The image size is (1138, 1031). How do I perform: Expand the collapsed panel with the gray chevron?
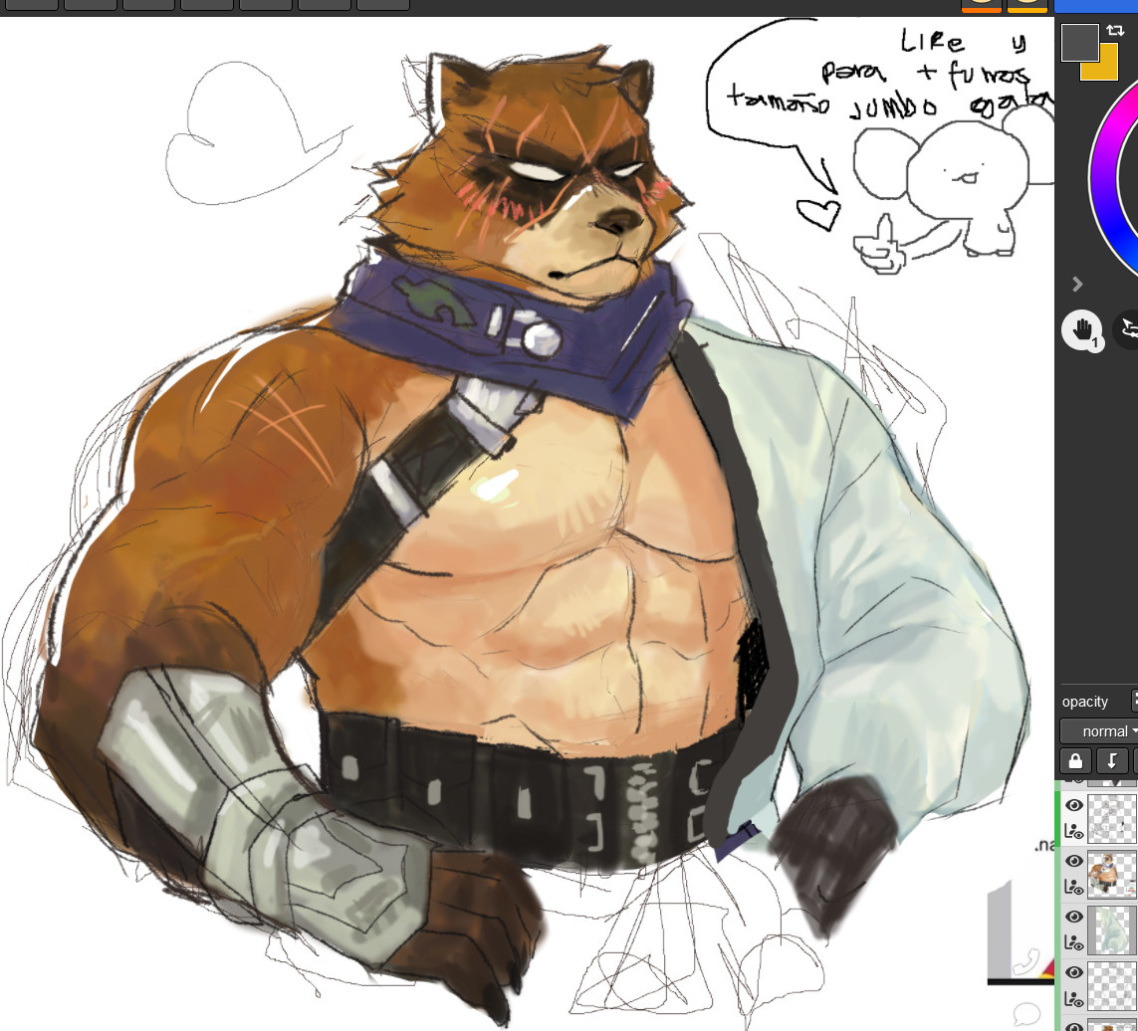pyautogui.click(x=1077, y=285)
